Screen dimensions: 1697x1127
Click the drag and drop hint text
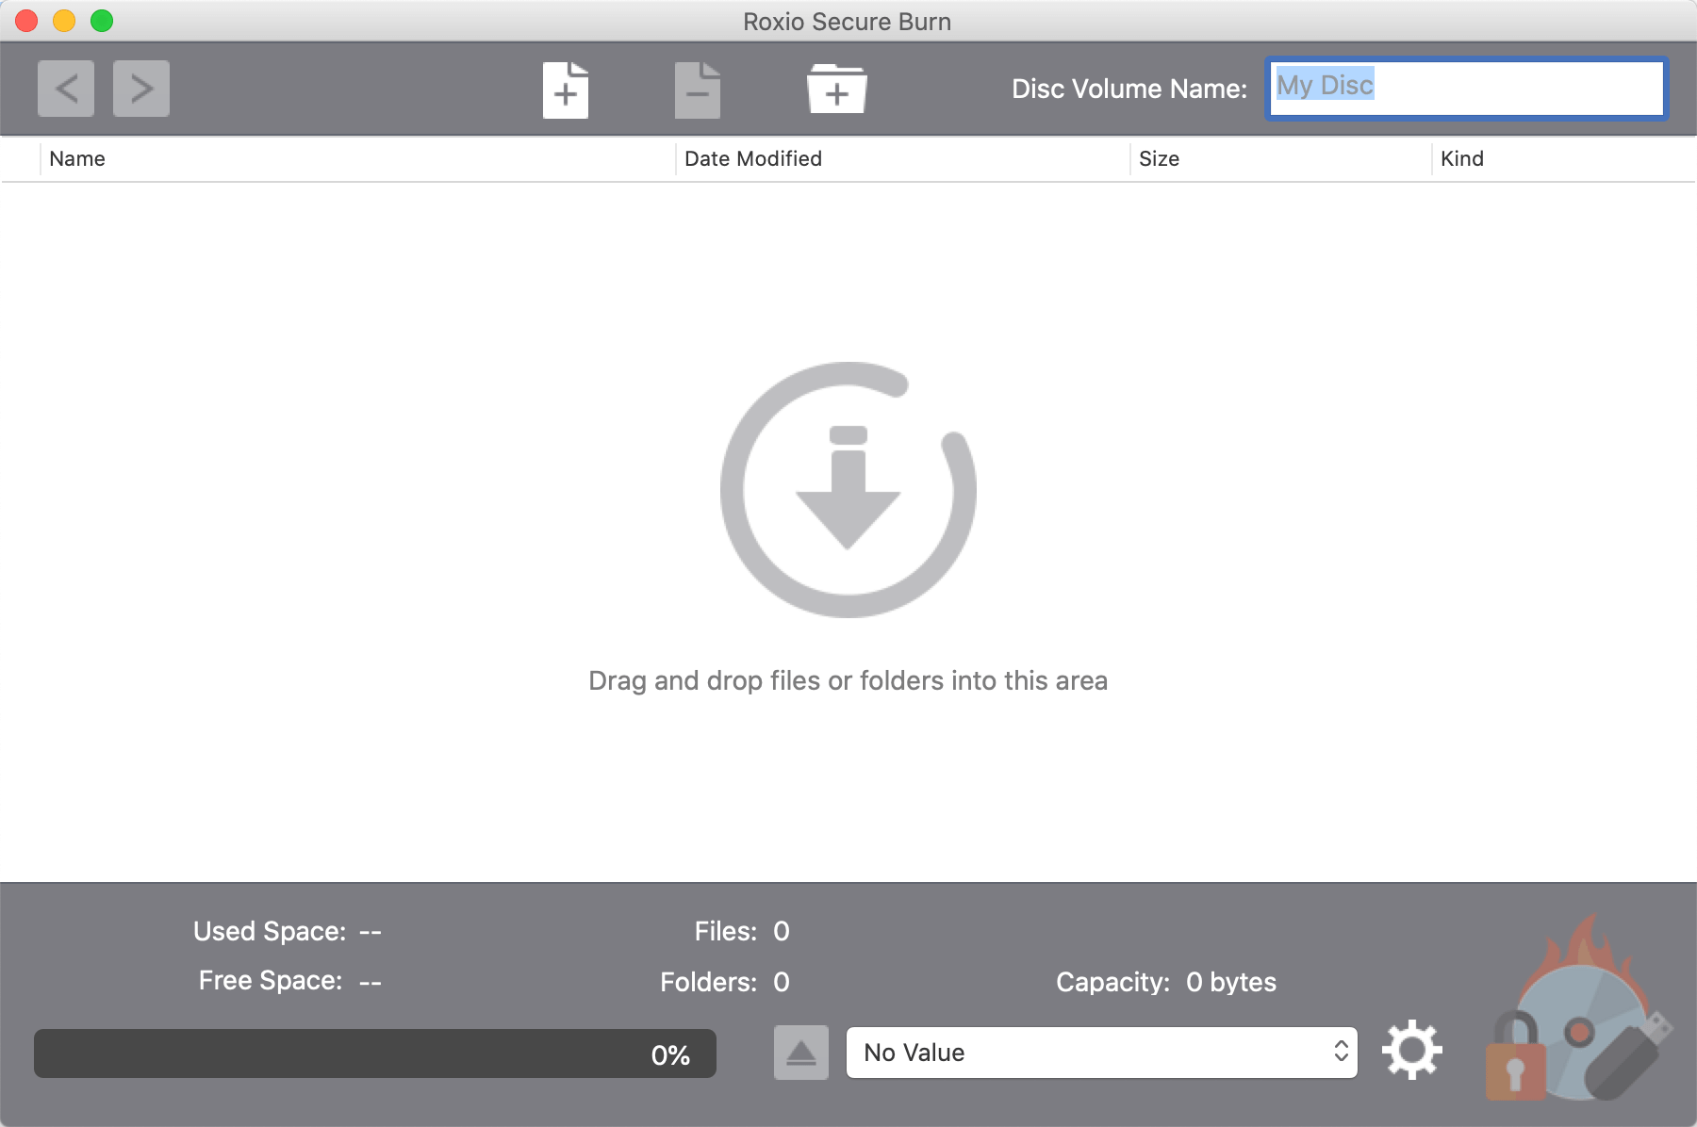pyautogui.click(x=848, y=680)
